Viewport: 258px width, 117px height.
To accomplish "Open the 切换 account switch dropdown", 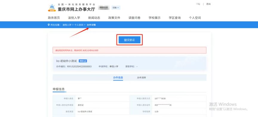I will (116, 7).
